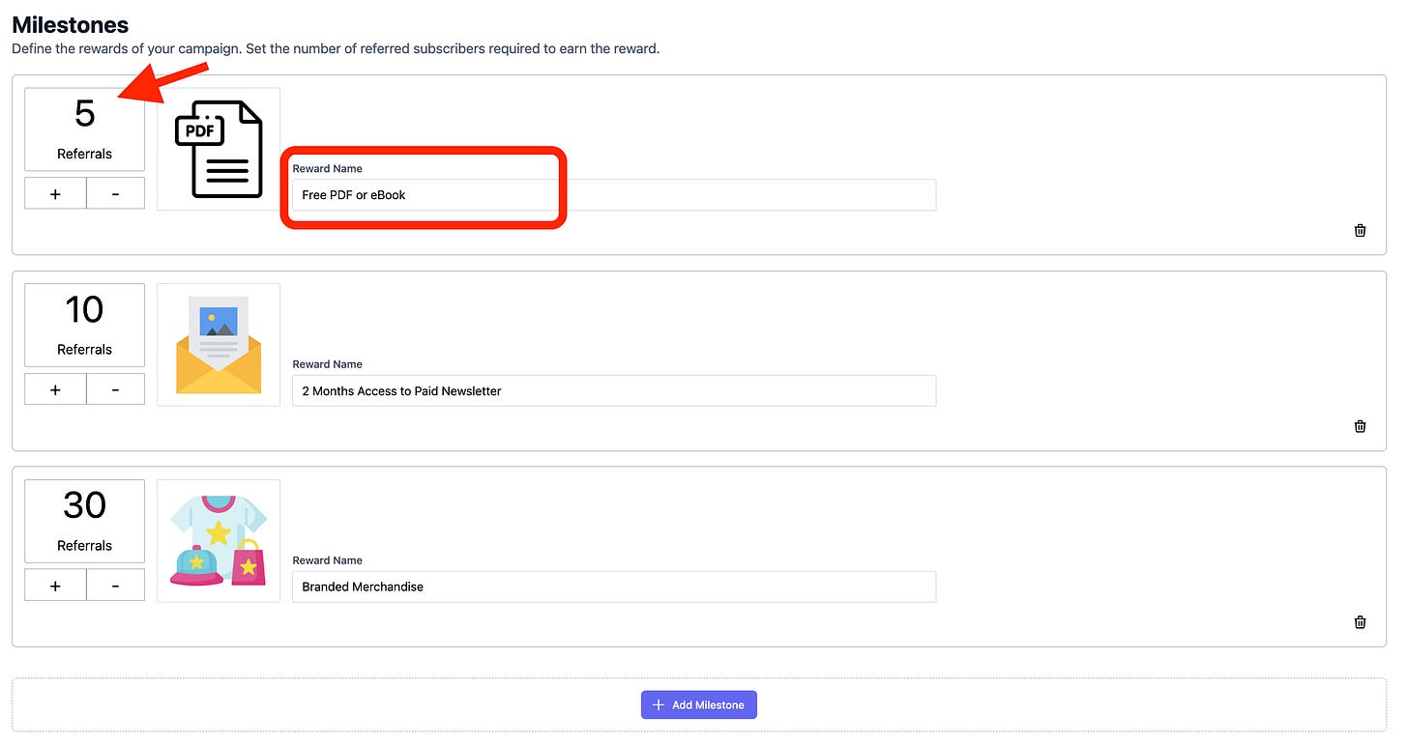
Task: Change the envelope newsletter reward image
Action: click(219, 345)
